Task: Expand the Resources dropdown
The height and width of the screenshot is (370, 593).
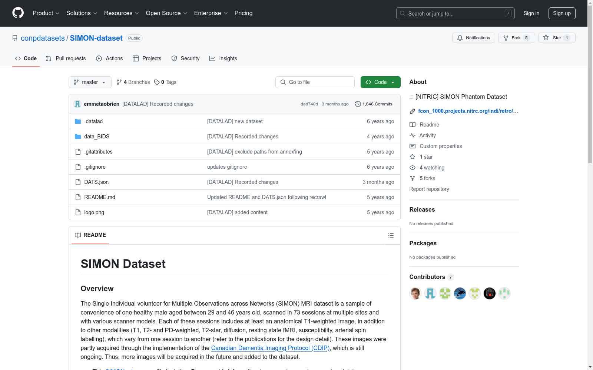Action: [x=122, y=13]
